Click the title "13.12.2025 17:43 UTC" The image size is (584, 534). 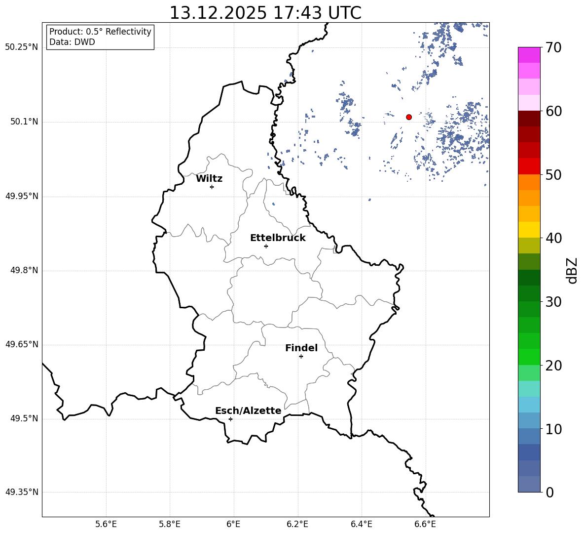point(265,13)
